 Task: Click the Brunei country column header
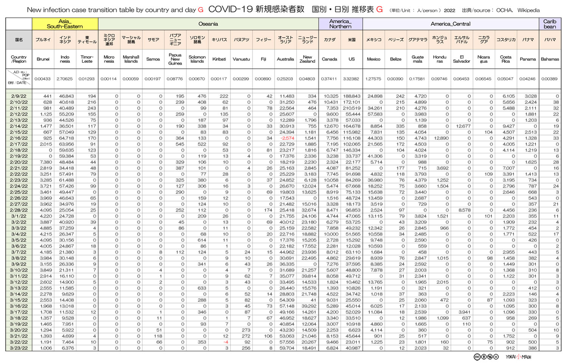tap(43, 59)
